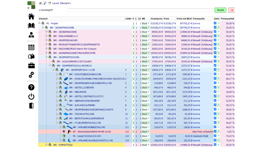The image size is (260, 147).
Task: Click the green cube icon of Lineal row
Action: click(x=64, y=136)
